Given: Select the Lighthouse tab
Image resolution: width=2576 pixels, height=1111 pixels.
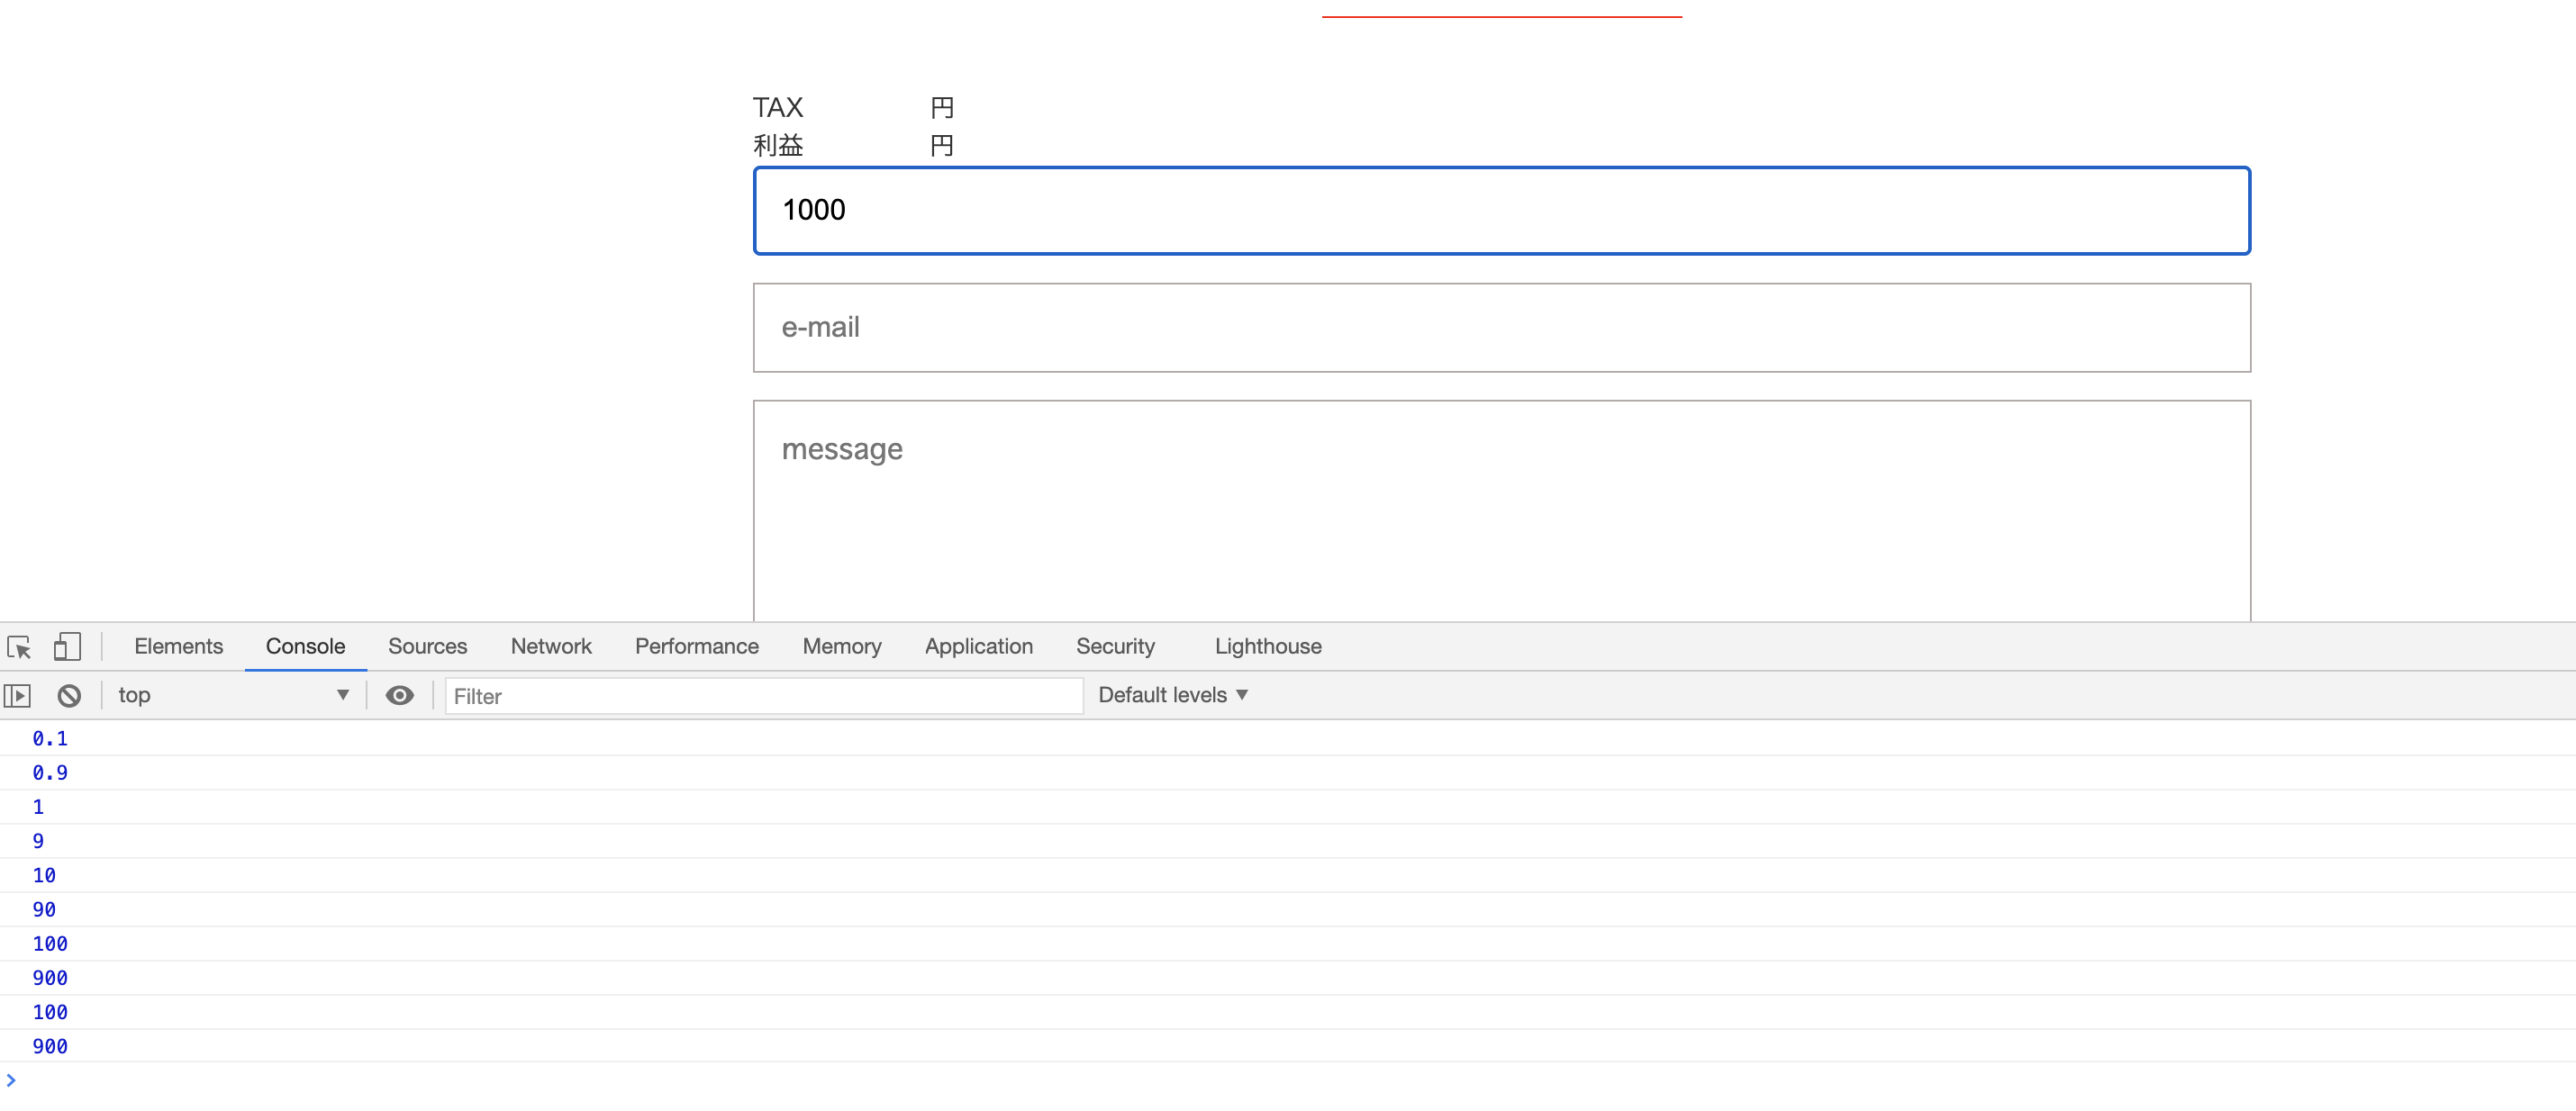Looking at the screenshot, I should pyautogui.click(x=1267, y=647).
